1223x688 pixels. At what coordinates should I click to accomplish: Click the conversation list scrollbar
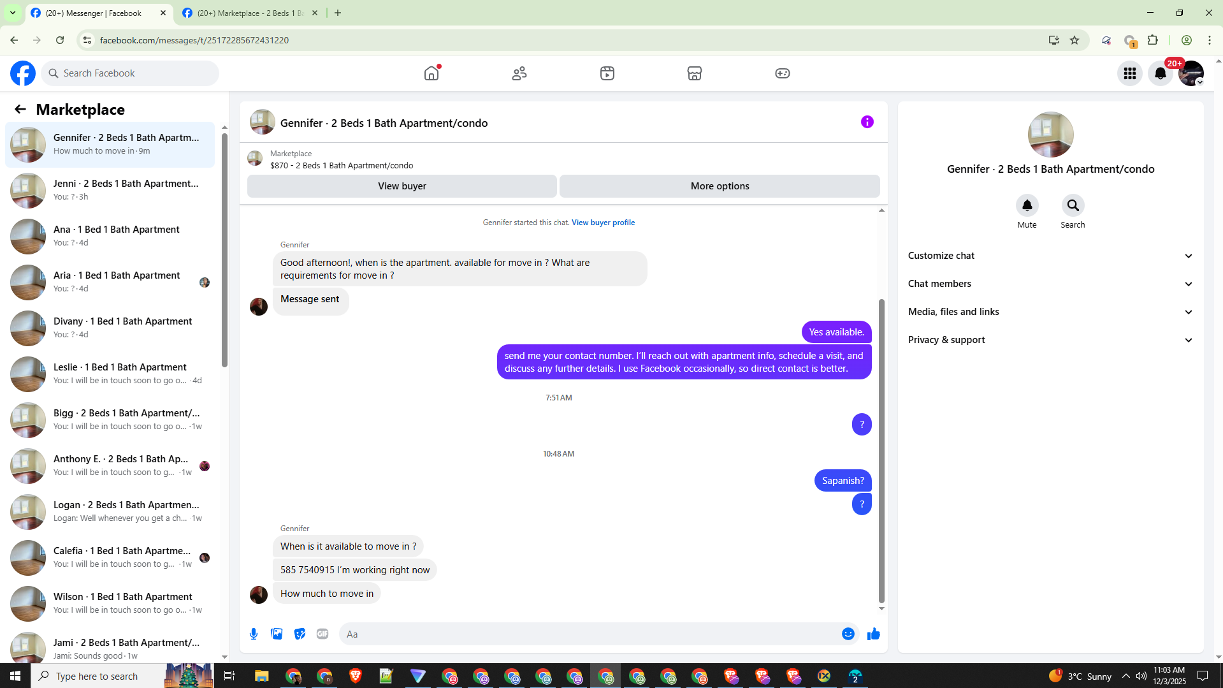point(224,251)
